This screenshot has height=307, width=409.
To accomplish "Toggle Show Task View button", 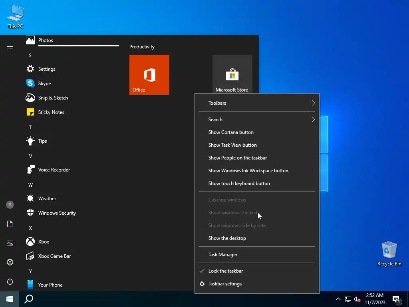I will (257, 145).
